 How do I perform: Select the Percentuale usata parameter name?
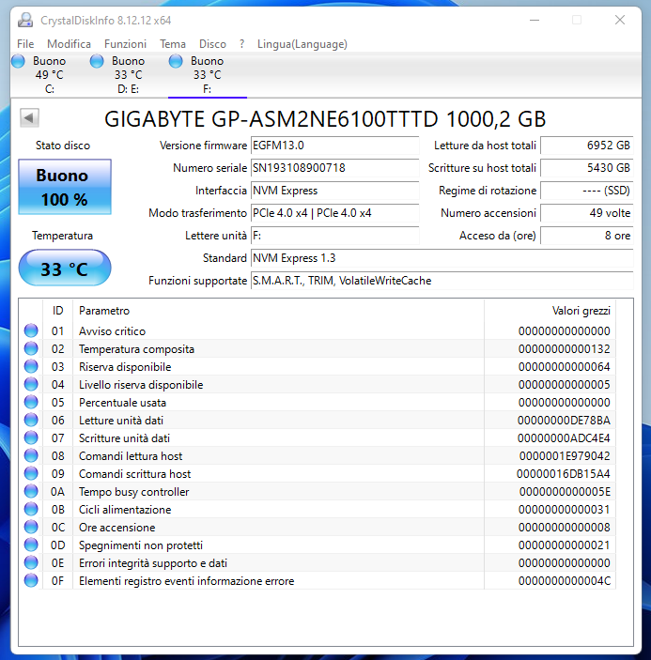[x=122, y=403]
